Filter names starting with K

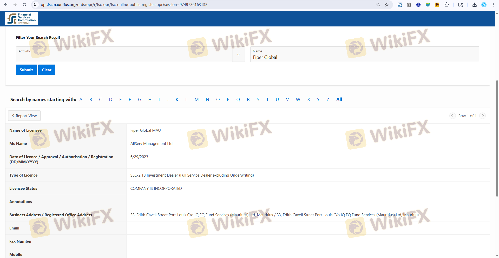pyautogui.click(x=177, y=100)
